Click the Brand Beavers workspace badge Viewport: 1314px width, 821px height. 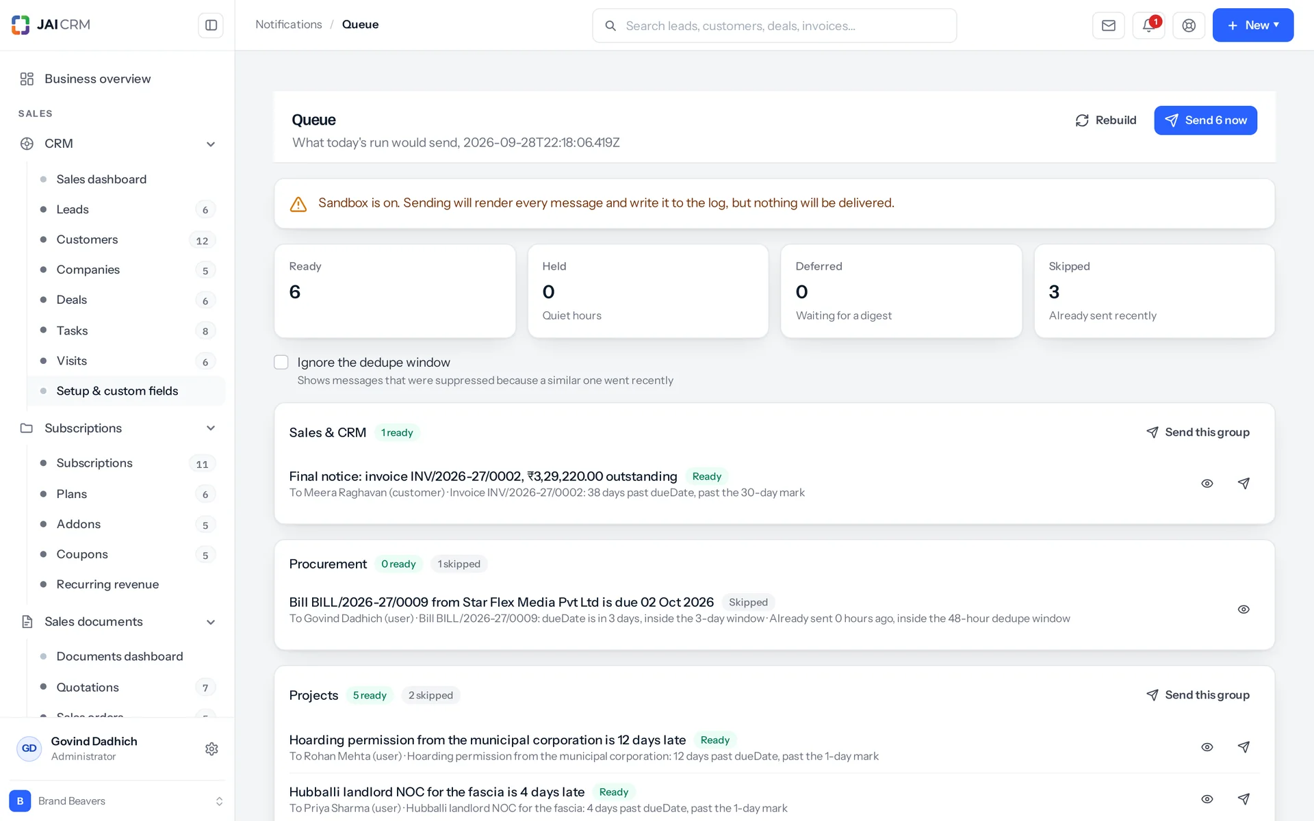pyautogui.click(x=20, y=800)
